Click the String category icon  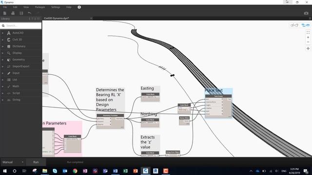(9, 100)
